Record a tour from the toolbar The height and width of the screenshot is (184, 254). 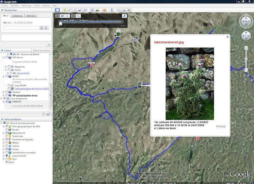pos(85,10)
